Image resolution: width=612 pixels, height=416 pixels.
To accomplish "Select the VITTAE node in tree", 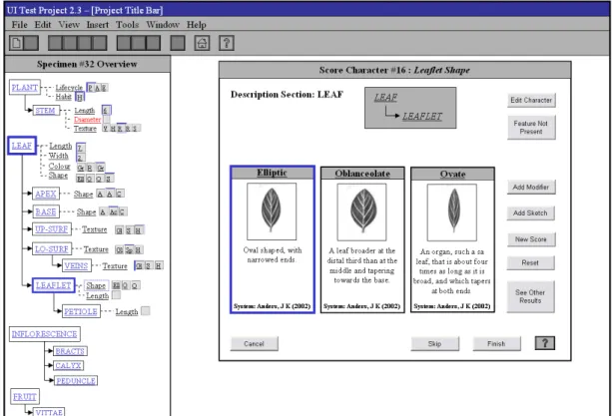I will pos(49,412).
